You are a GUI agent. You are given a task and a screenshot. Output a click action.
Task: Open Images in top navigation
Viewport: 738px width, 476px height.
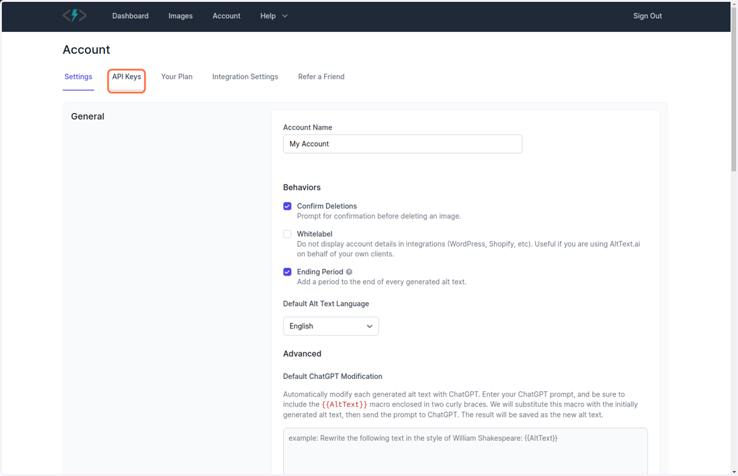point(180,16)
